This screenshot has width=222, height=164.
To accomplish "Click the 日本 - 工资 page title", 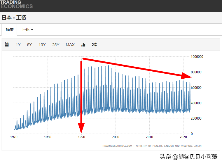I will pos(14,18).
